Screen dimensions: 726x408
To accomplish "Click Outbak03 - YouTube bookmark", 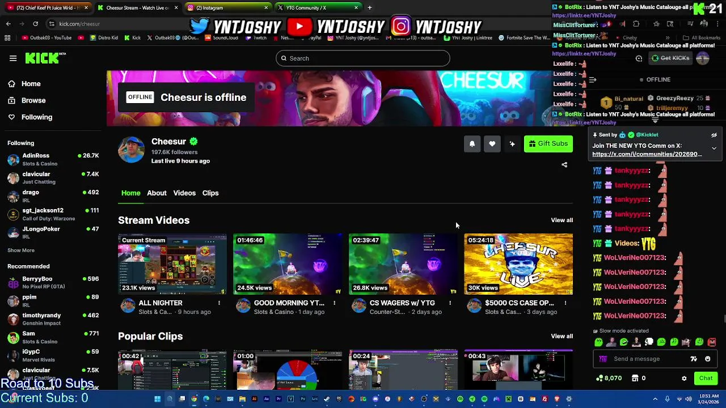I will [48, 38].
